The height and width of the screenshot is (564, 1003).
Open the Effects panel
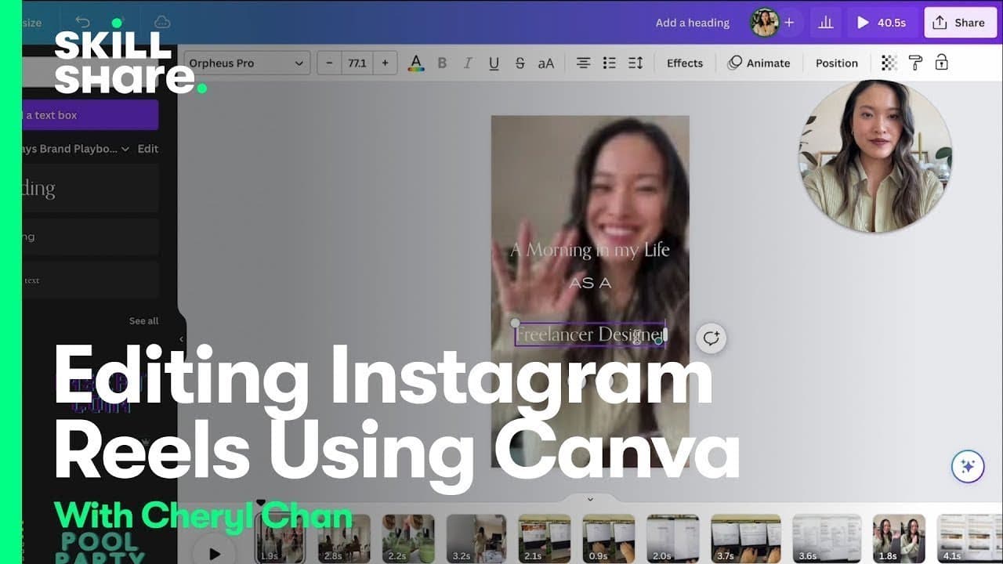tap(685, 63)
